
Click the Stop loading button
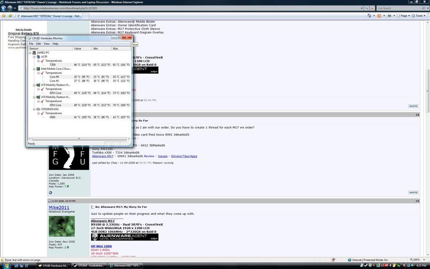coord(372,8)
